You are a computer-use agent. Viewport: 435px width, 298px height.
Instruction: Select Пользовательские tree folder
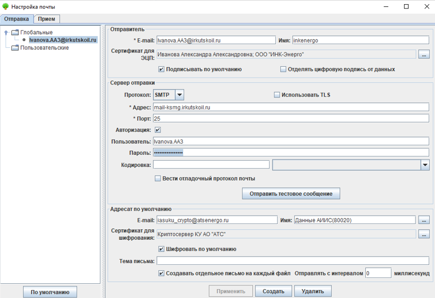[x=45, y=48]
